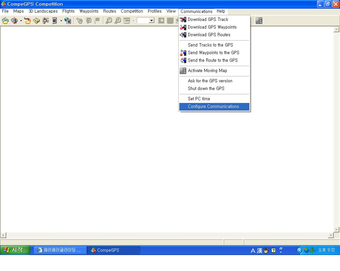Click the grayed map scale frame icon
The width and height of the screenshot is (340, 271).
click(x=127, y=21)
